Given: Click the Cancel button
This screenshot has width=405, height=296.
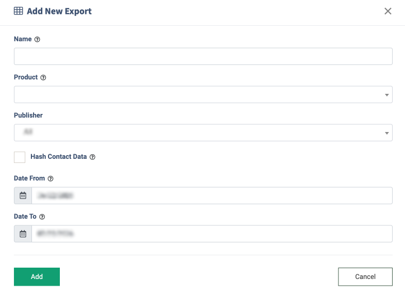Looking at the screenshot, I should click(x=365, y=276).
